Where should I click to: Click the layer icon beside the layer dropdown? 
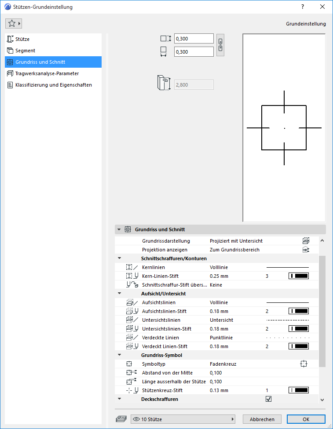121,419
